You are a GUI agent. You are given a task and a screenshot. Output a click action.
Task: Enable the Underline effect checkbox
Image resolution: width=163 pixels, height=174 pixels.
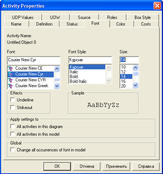(x=13, y=100)
